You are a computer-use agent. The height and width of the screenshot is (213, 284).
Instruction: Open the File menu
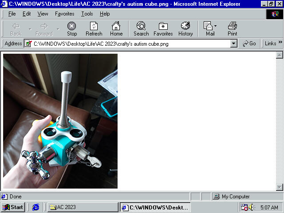point(12,14)
